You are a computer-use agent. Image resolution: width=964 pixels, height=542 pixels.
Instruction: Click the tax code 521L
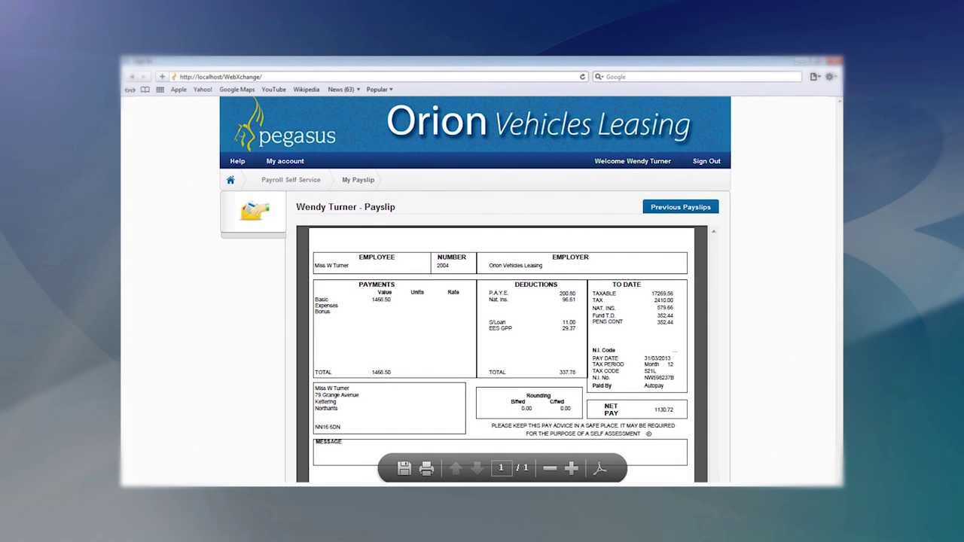click(x=650, y=371)
